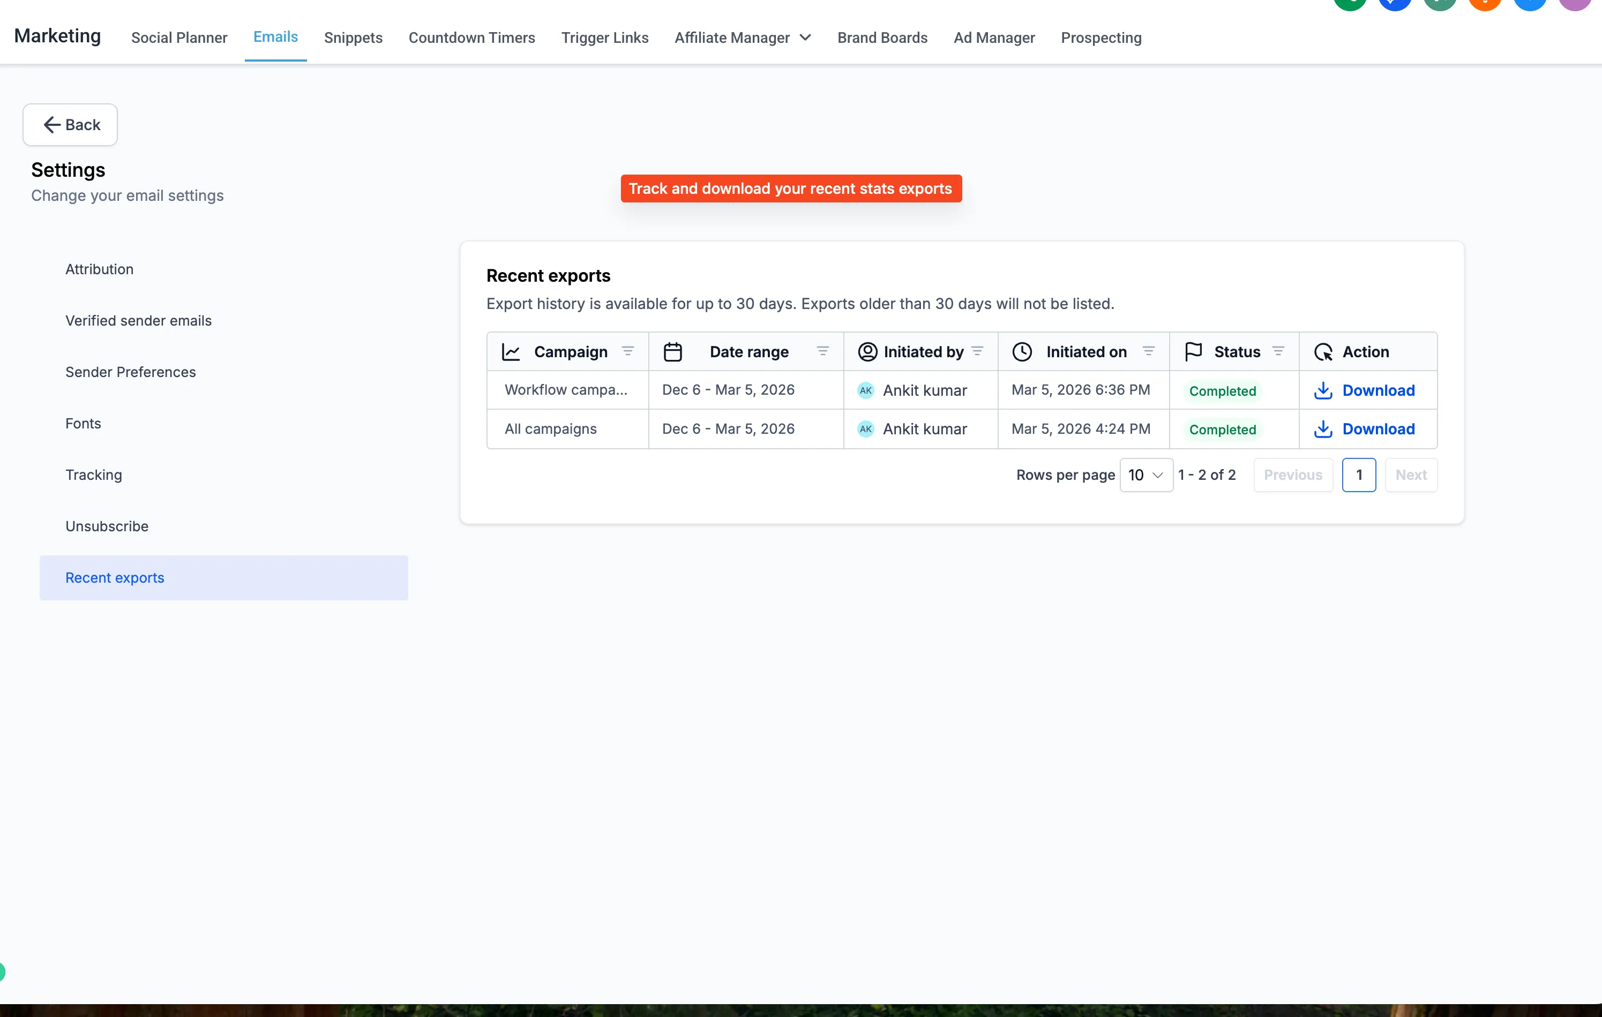The width and height of the screenshot is (1602, 1017).
Task: Click the Status column filter icon
Action: (1278, 351)
